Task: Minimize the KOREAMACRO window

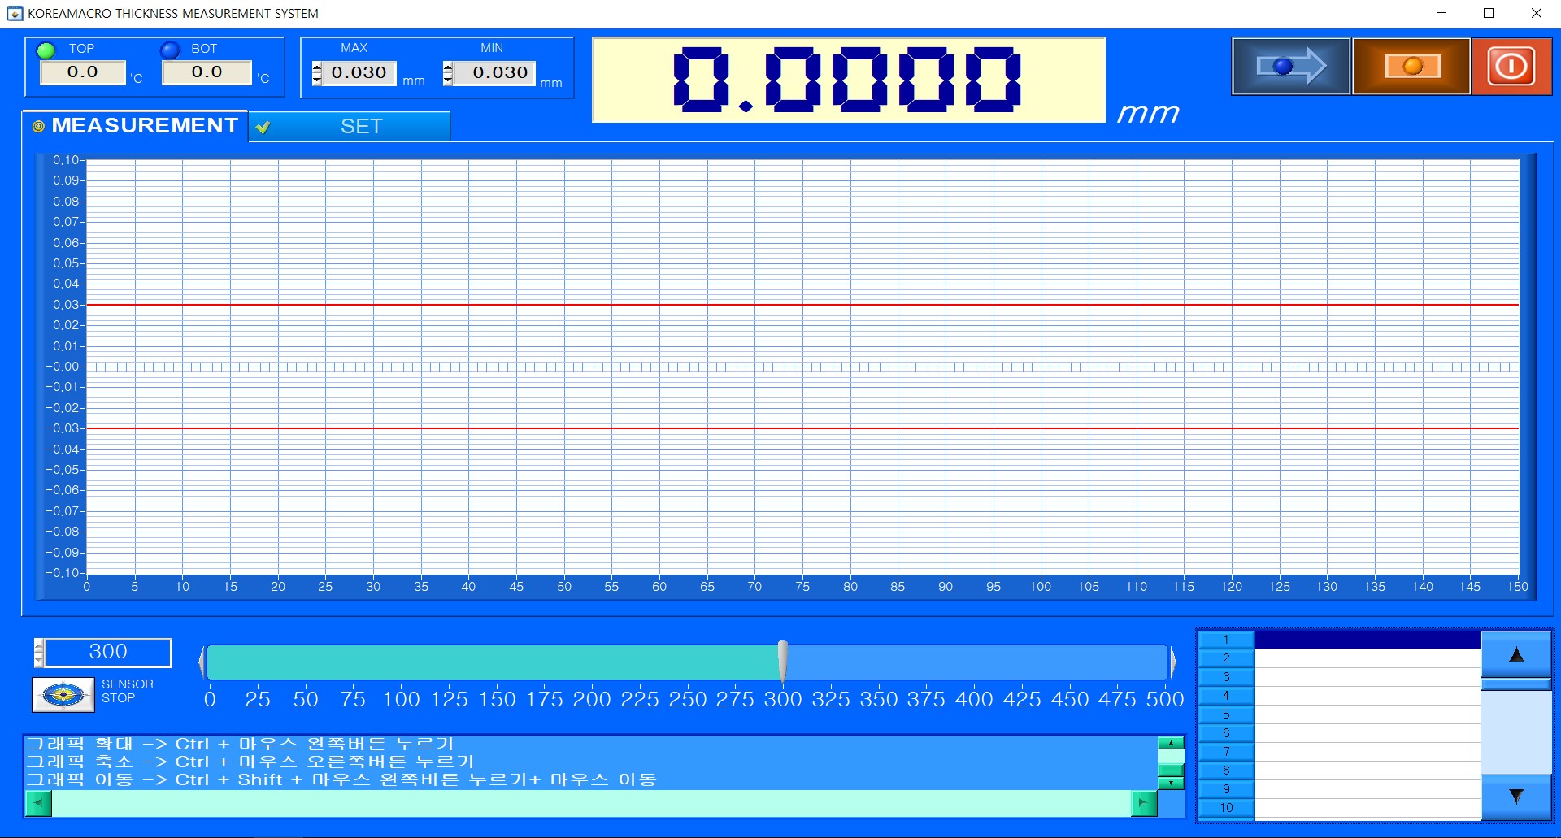Action: pos(1441,13)
